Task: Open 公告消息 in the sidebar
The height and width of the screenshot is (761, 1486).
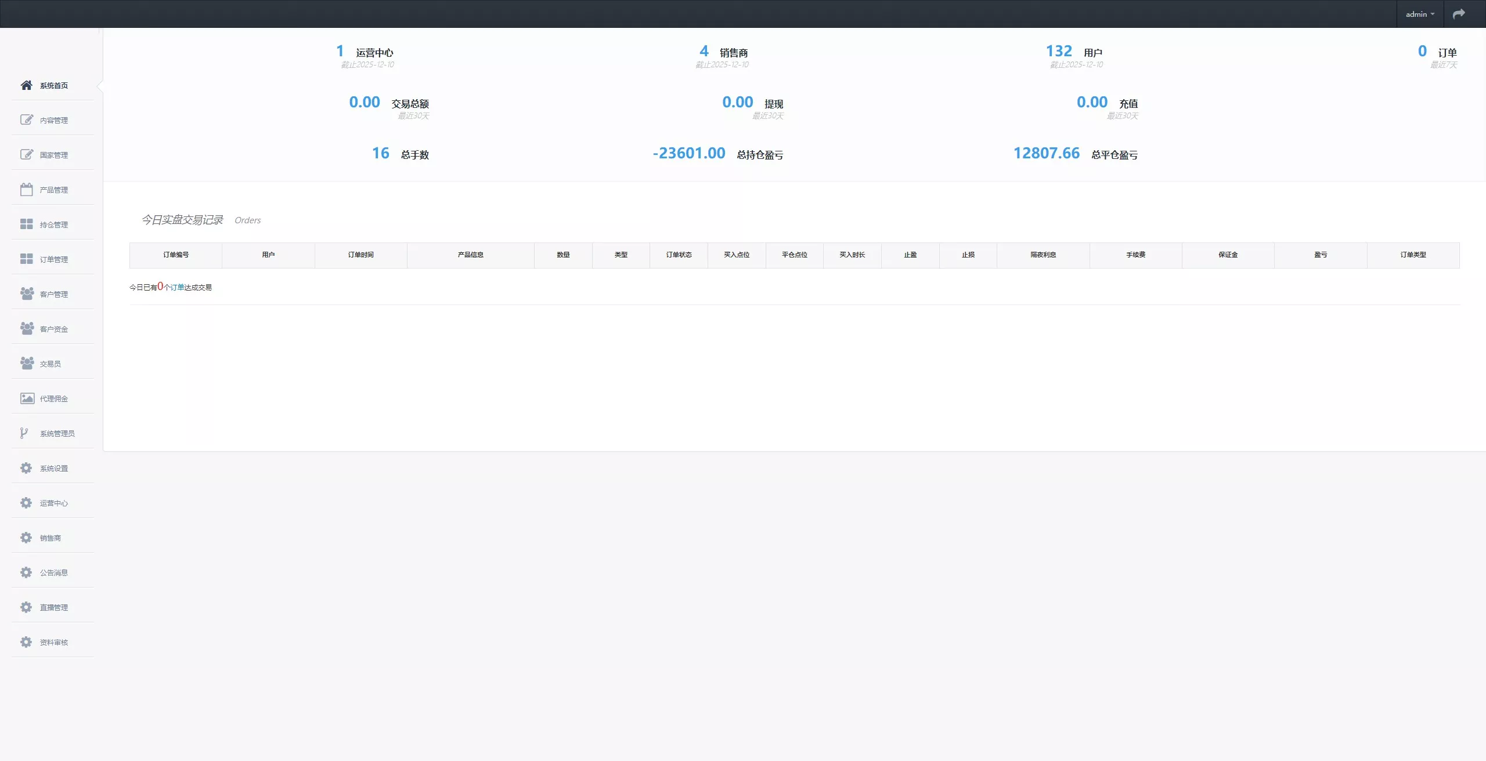Action: 53,572
